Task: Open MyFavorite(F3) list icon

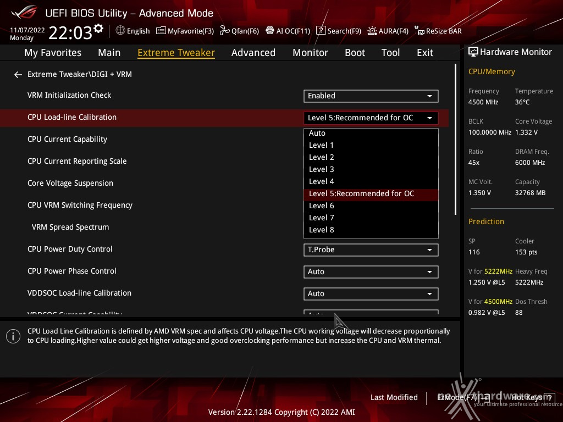Action: point(161,31)
